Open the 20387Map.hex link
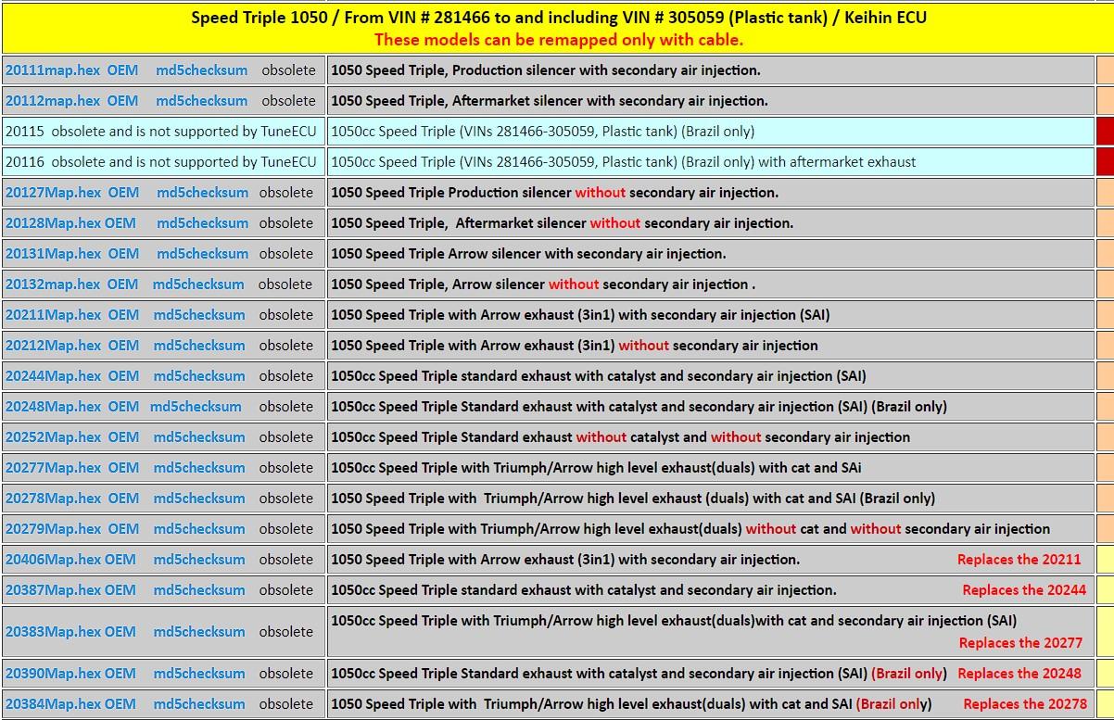 pos(53,589)
